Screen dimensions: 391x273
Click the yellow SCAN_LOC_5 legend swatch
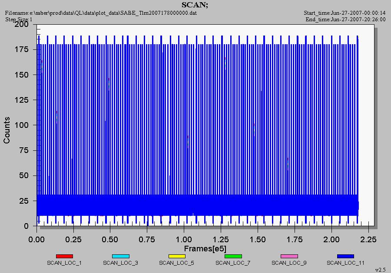pyautogui.click(x=177, y=256)
